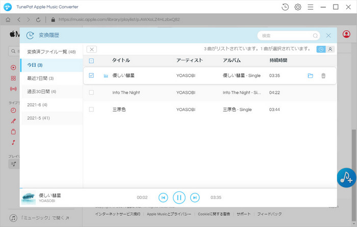The height and width of the screenshot is (227, 357).
Task: Select 変換済ファイル一覧 (48) category
Action: 52,52
